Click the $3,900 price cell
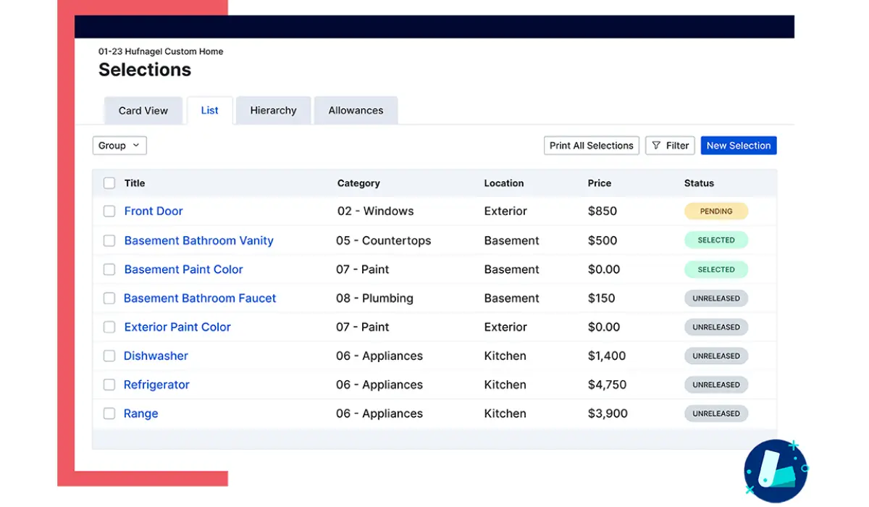869x507 pixels. click(608, 414)
